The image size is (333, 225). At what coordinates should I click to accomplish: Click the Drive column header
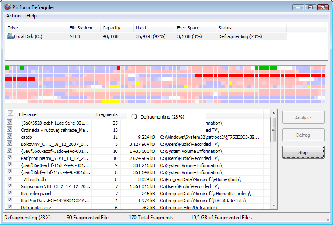click(36, 28)
